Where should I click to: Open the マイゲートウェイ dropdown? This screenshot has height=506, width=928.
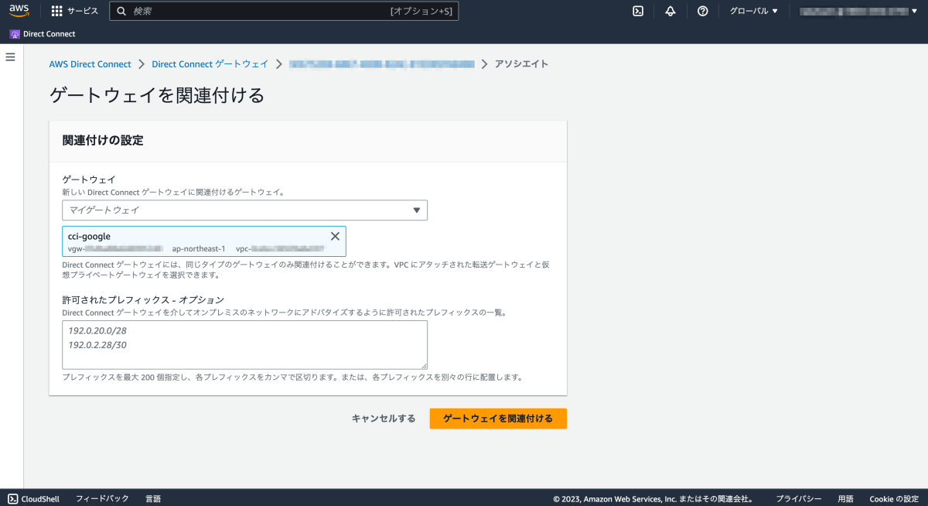(x=244, y=210)
